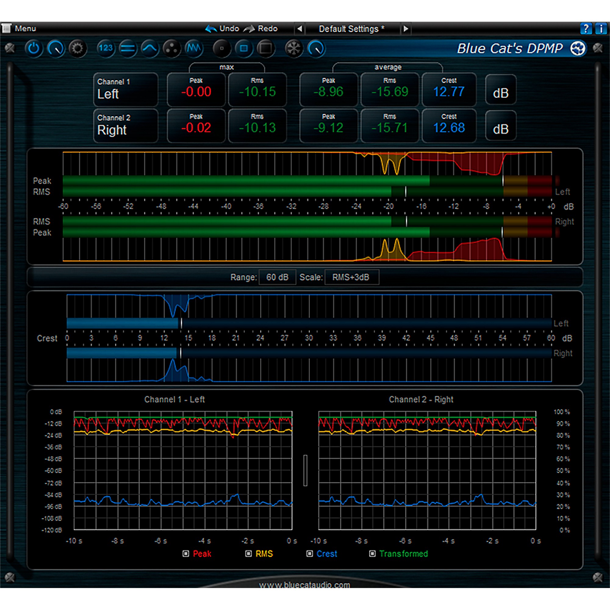610x610 pixels.
Task: Activate the snowflake freeze icon
Action: point(294,48)
